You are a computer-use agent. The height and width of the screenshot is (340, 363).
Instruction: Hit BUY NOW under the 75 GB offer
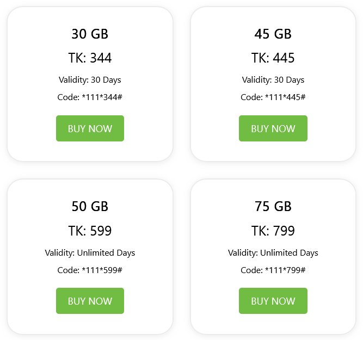[273, 301]
